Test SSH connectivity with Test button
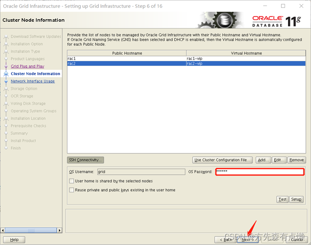 283,199
